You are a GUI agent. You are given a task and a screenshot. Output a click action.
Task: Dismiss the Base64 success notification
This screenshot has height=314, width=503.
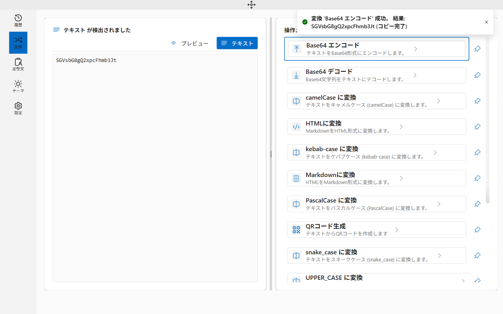(x=486, y=22)
